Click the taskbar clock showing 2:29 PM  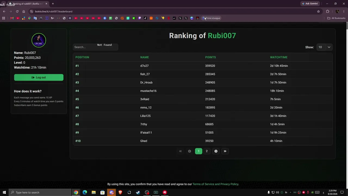(x=332, y=192)
